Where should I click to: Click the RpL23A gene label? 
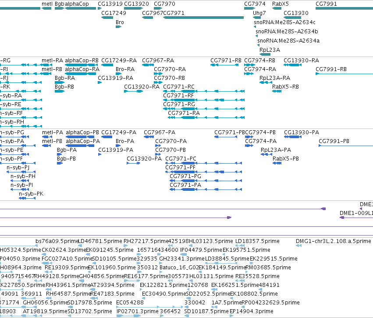270,50
